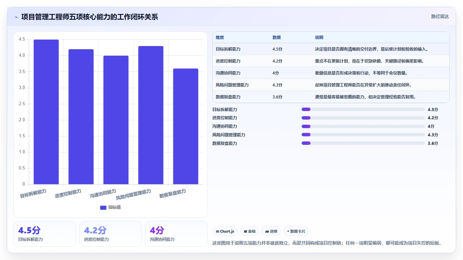The width and height of the screenshot is (463, 260).
Task: Open the 4.2分 进度控制能力 data card
Action: 110,234
